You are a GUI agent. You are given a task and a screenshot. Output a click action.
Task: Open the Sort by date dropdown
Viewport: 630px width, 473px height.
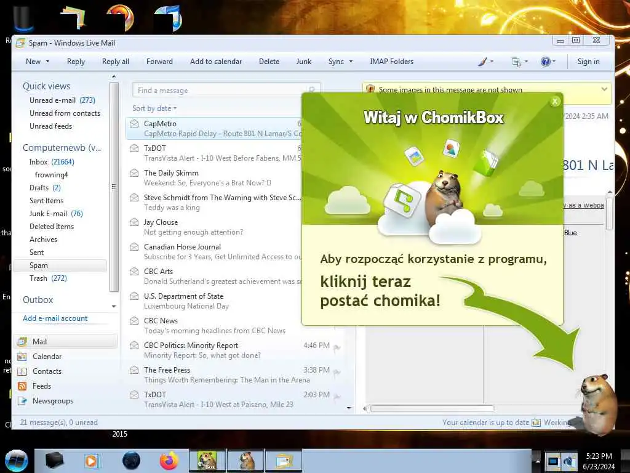[x=154, y=108]
